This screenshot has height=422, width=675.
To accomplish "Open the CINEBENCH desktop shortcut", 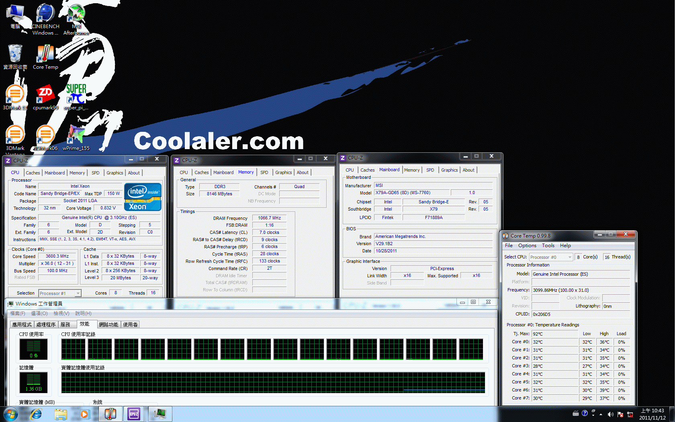I will click(x=45, y=19).
